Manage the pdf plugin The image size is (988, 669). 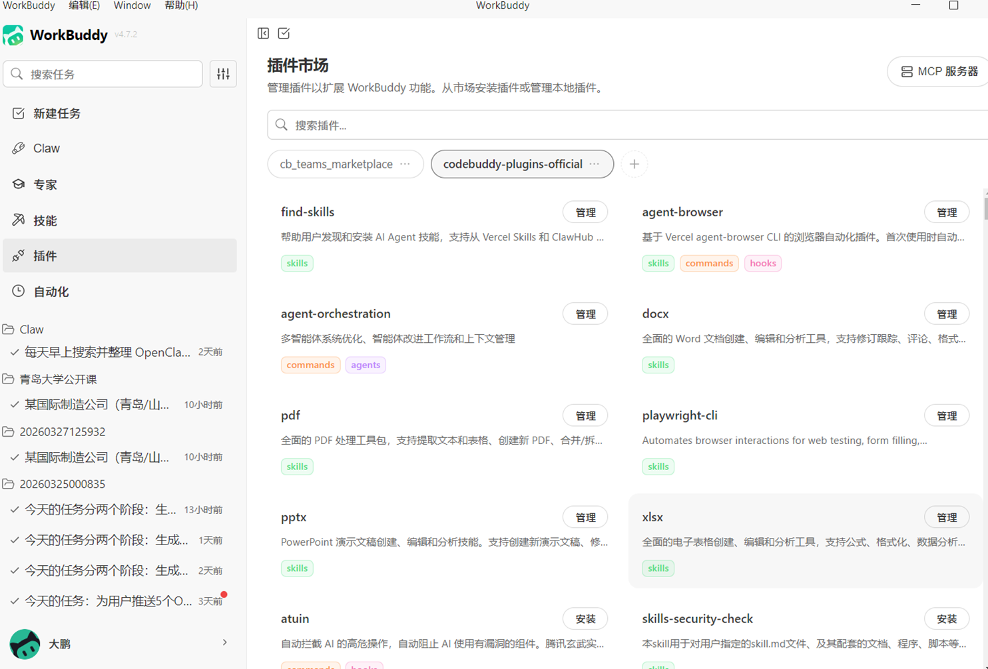pyautogui.click(x=585, y=416)
